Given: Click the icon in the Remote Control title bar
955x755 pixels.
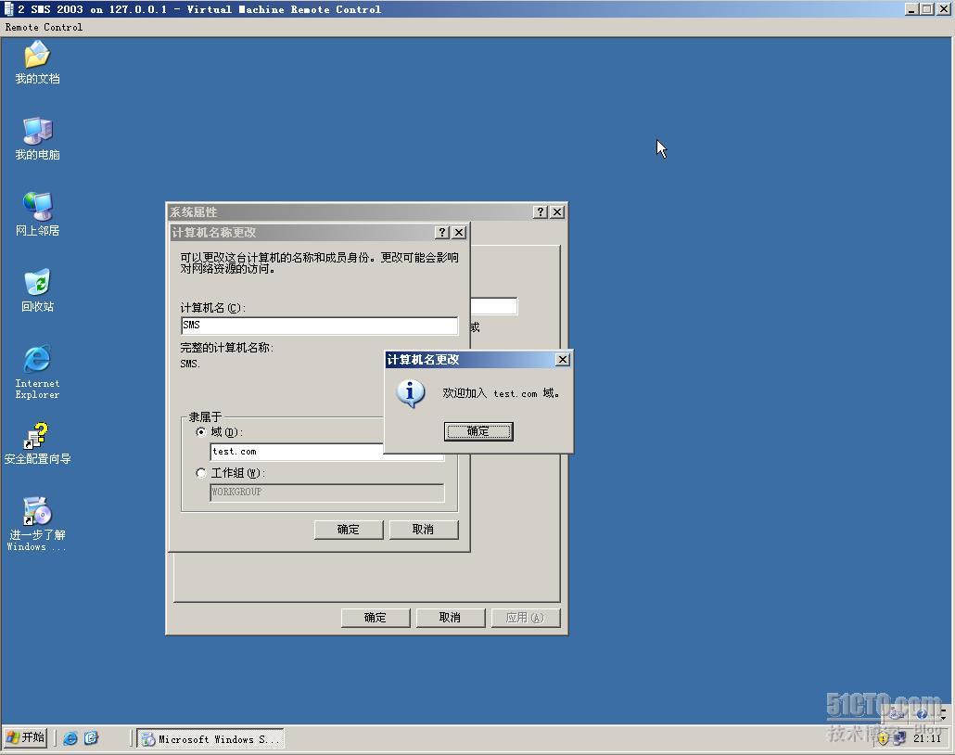Looking at the screenshot, I should [8, 9].
